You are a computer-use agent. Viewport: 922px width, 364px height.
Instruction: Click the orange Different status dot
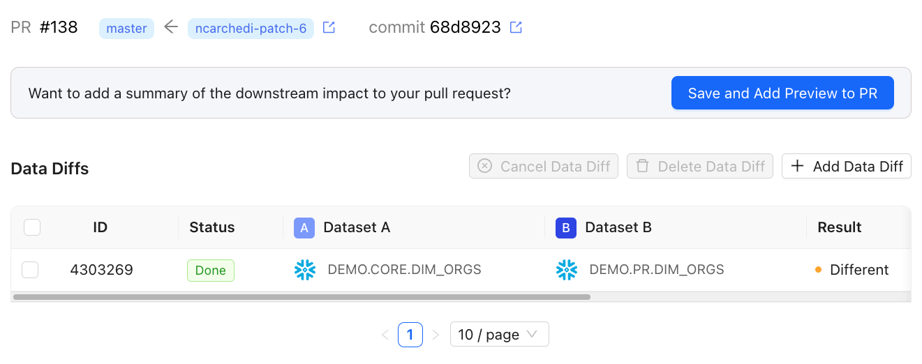pos(818,270)
